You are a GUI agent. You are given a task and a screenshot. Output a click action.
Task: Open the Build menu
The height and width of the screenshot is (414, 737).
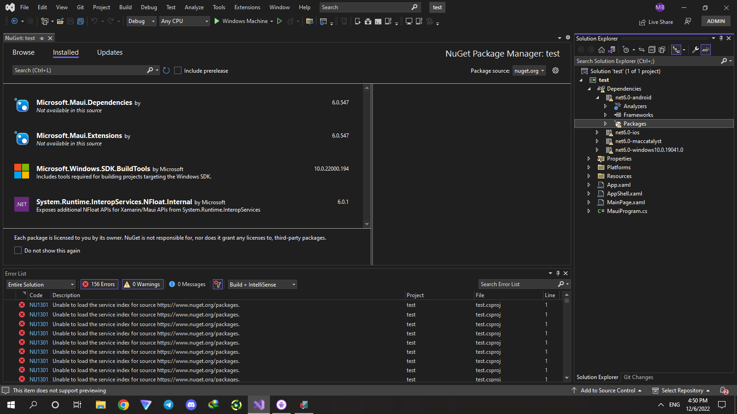[x=125, y=7]
